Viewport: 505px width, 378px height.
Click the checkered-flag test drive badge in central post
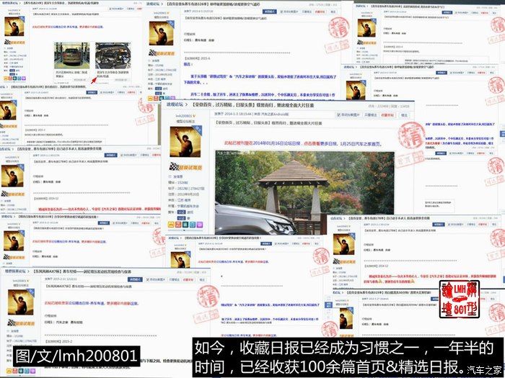[185, 169]
